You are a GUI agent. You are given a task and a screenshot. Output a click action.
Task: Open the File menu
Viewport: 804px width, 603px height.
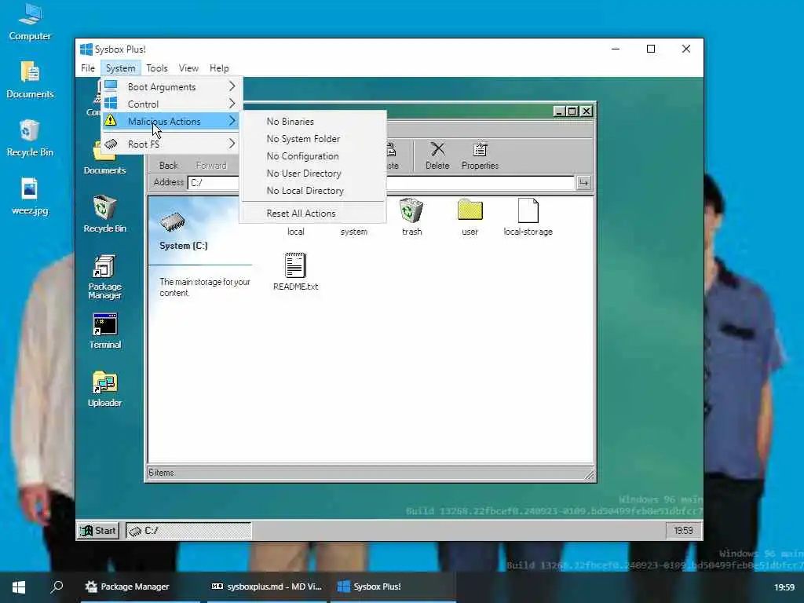pos(88,68)
